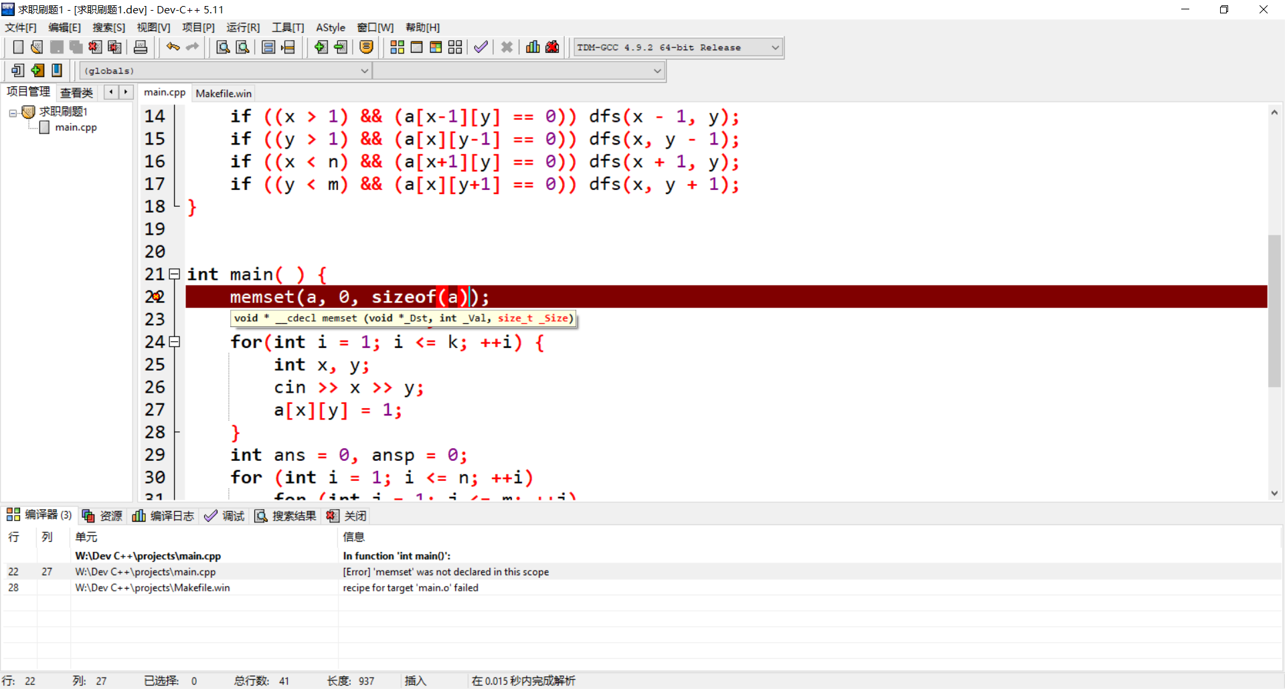Open the Find toolbar icon
1285x689 pixels.
[223, 47]
